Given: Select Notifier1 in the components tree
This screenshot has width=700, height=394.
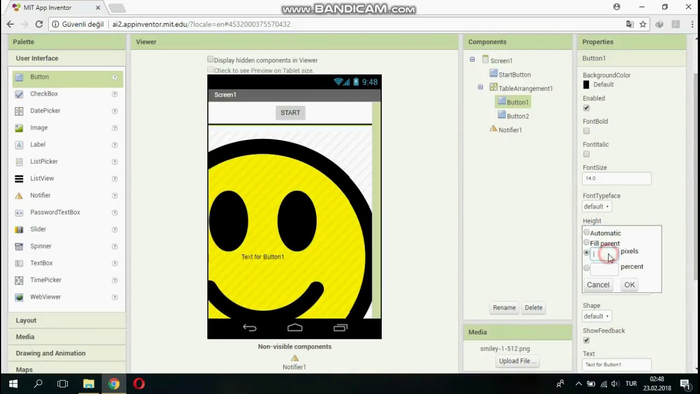Looking at the screenshot, I should 510,130.
